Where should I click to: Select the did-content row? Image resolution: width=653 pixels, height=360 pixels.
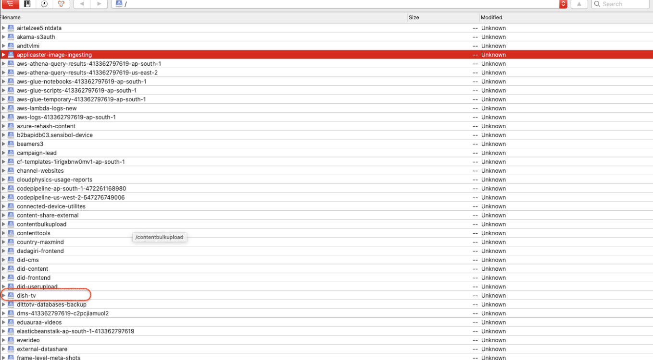(326, 269)
